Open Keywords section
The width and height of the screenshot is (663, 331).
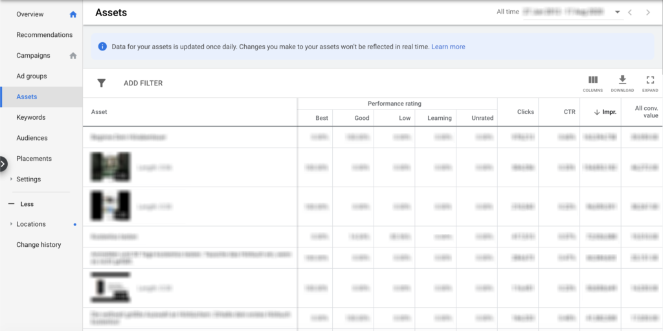tap(31, 117)
